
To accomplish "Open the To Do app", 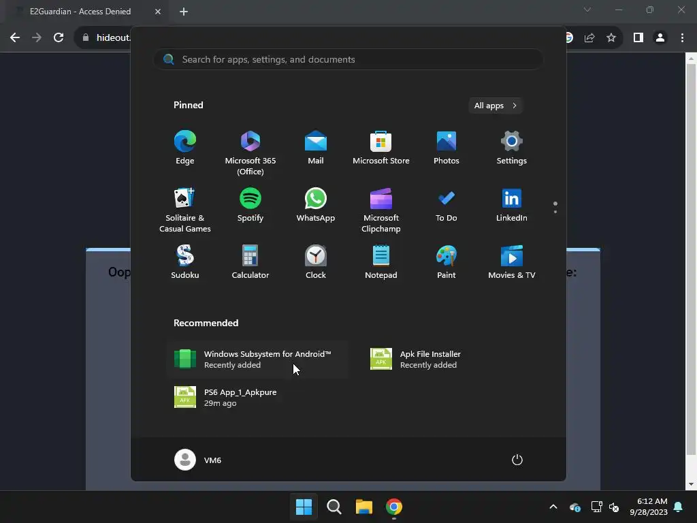I will (x=447, y=205).
